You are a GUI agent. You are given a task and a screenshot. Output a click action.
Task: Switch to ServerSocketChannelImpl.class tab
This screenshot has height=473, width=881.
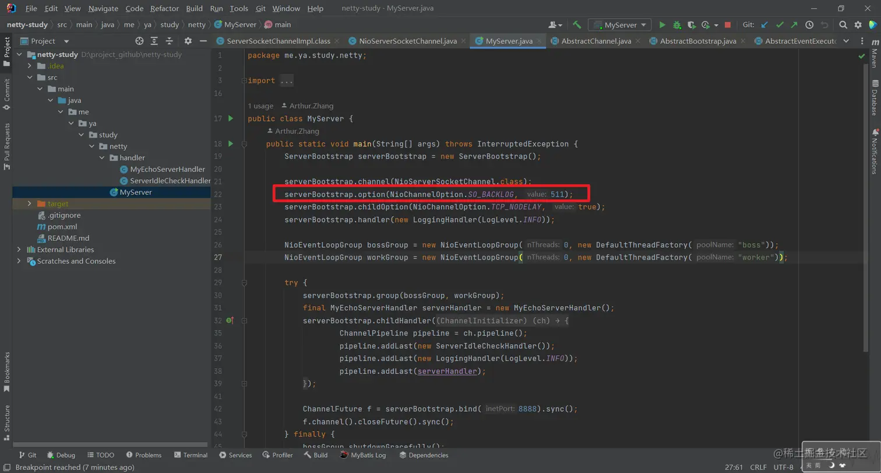tap(279, 41)
